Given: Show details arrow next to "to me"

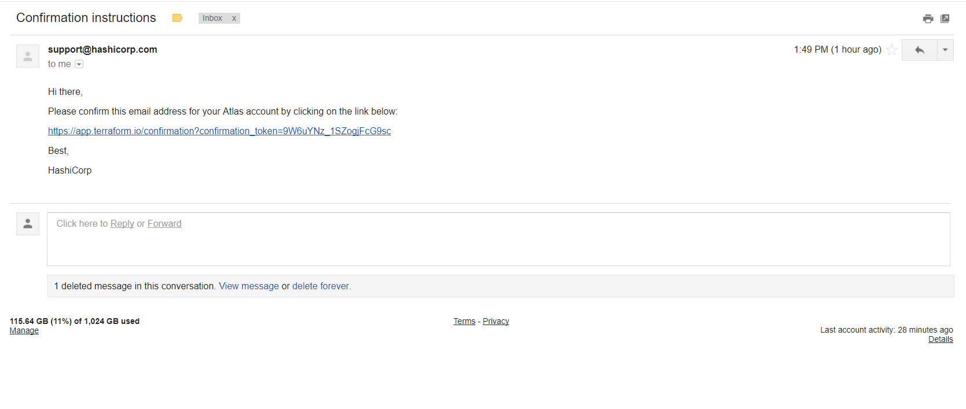Looking at the screenshot, I should [79, 64].
